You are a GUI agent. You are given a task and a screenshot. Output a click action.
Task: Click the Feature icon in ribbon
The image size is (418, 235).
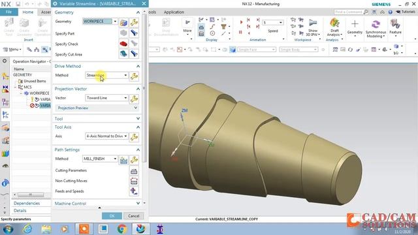395,27
